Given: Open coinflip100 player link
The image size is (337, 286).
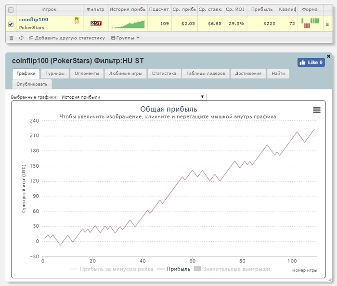Looking at the screenshot, I should point(34,20).
